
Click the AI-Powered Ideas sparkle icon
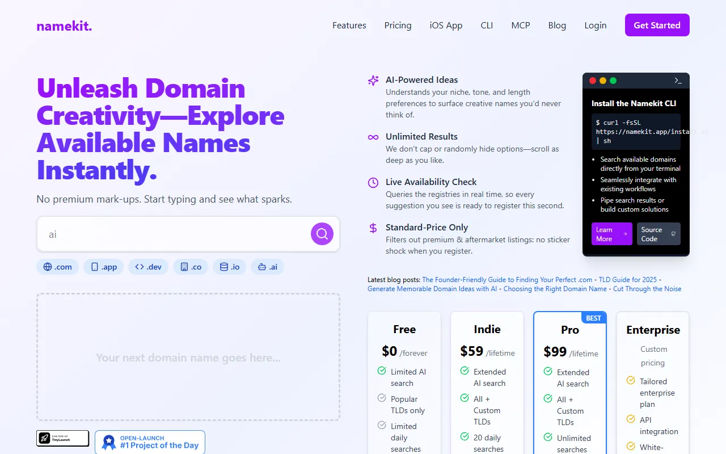point(373,81)
